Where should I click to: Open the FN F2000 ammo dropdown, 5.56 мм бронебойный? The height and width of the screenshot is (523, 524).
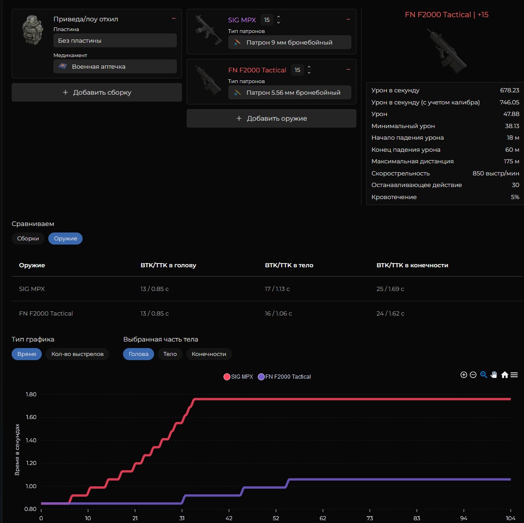[290, 92]
